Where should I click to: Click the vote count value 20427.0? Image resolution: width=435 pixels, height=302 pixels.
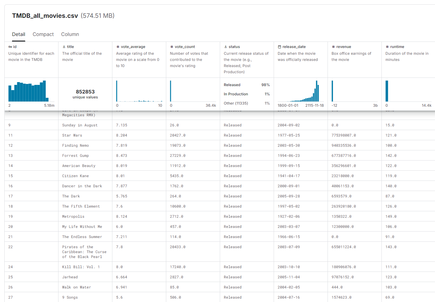[178, 135]
